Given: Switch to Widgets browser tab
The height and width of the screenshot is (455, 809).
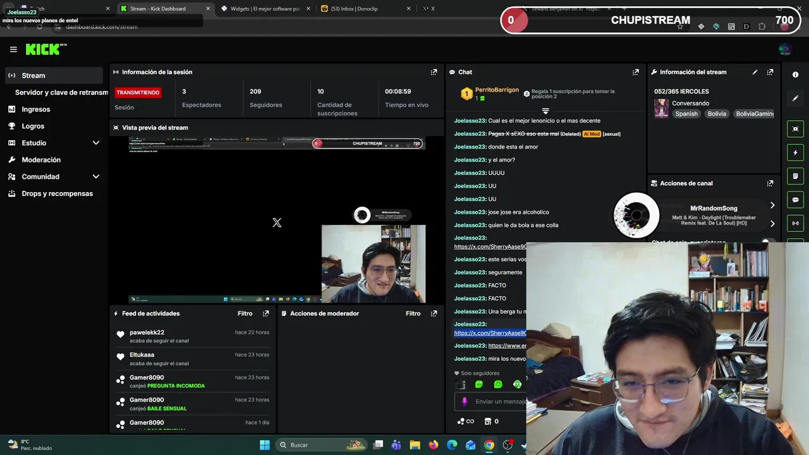Looking at the screenshot, I should (x=265, y=9).
